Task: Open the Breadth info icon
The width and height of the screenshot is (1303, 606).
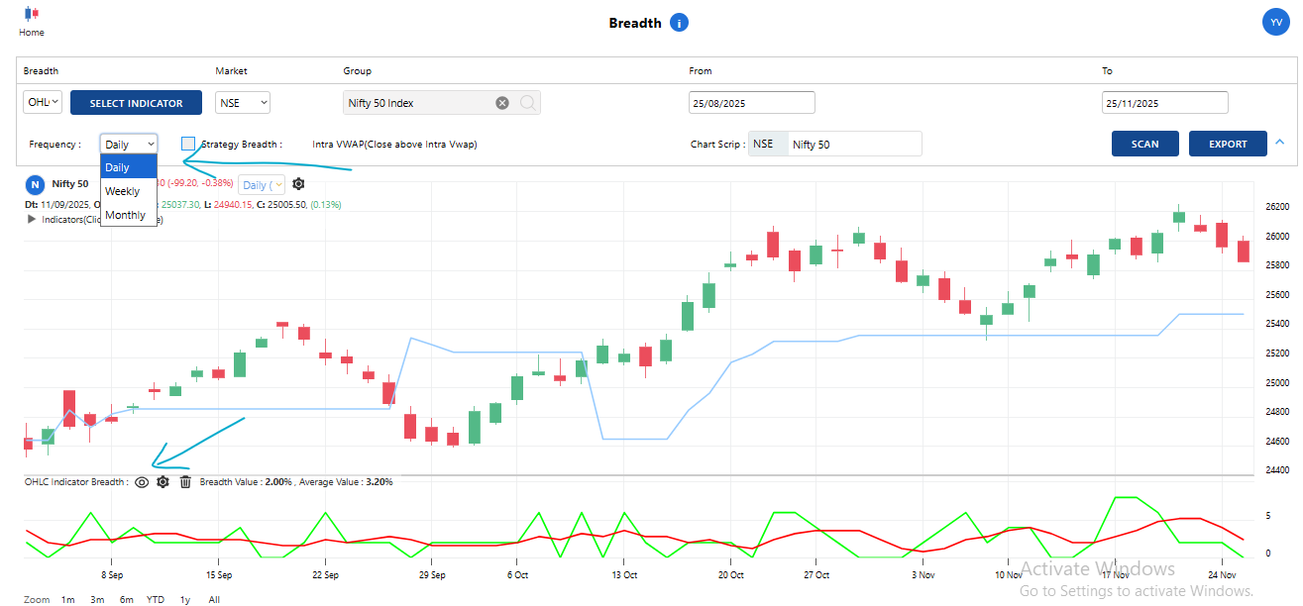Action: 679,23
